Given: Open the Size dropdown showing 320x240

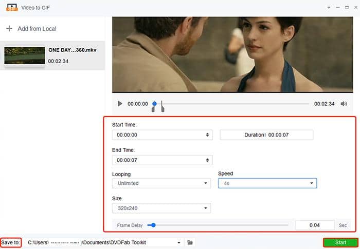Looking at the screenshot, I should [x=161, y=208].
